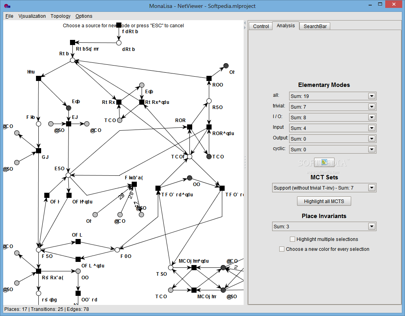Select the transition node labeled OO`rd
405x316 pixels.
pos(78,293)
